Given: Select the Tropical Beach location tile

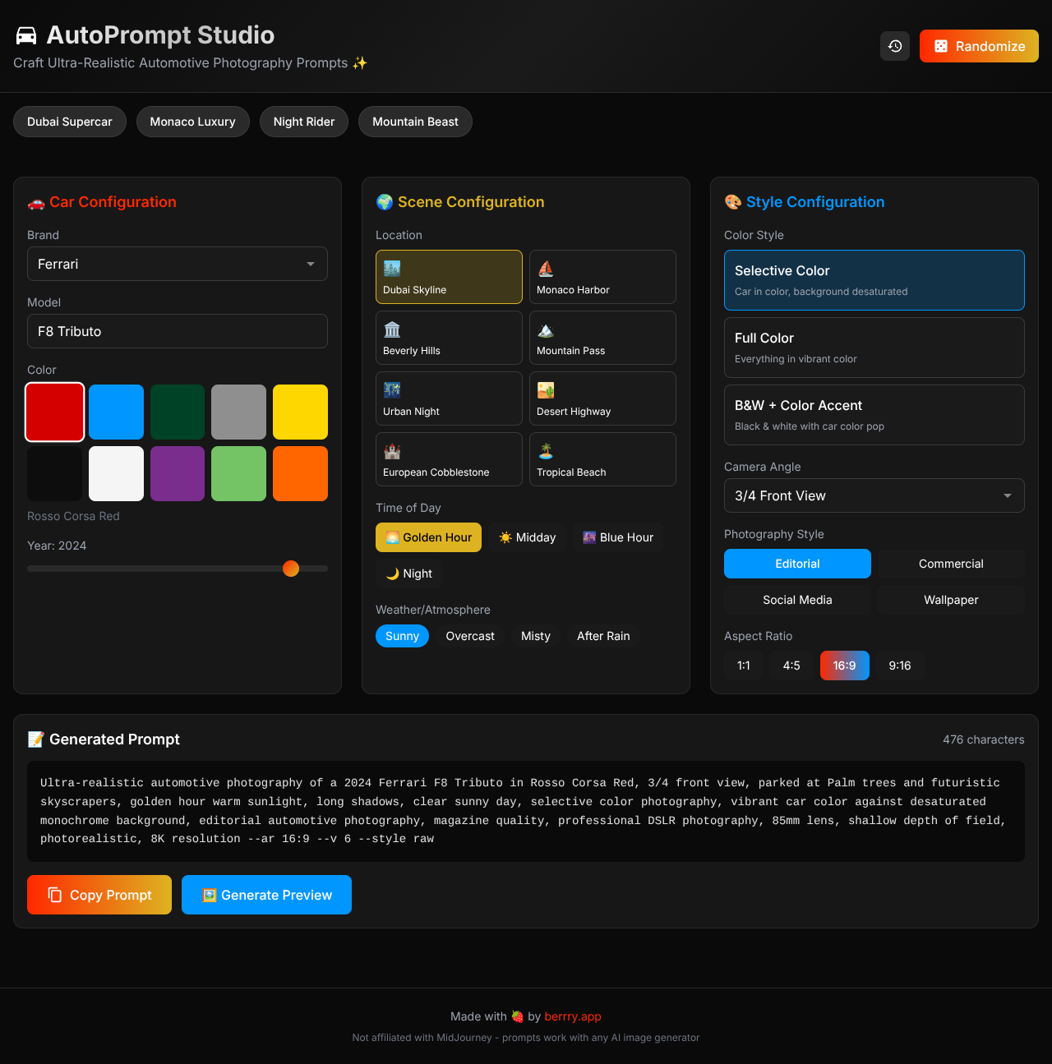Looking at the screenshot, I should click(x=602, y=459).
